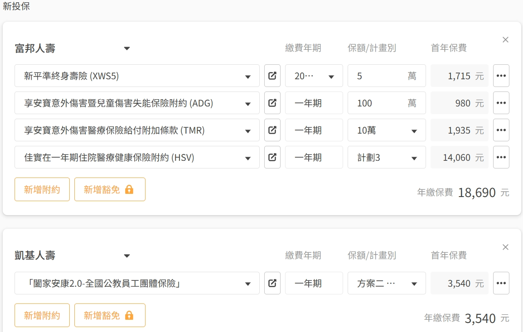Click 一年期 term field in ADG row

click(314, 103)
